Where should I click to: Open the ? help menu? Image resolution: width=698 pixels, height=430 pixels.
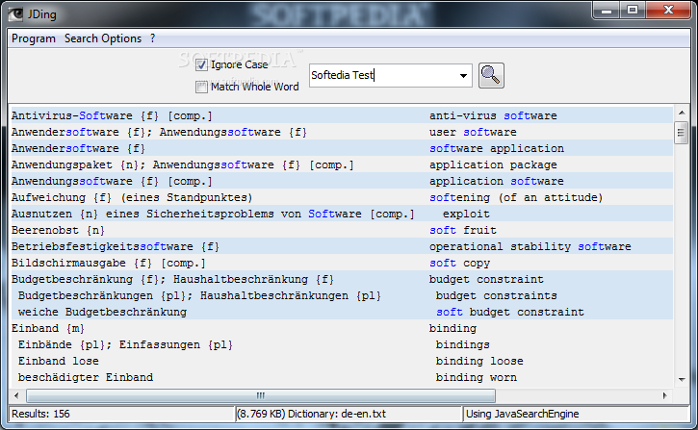[x=153, y=38]
